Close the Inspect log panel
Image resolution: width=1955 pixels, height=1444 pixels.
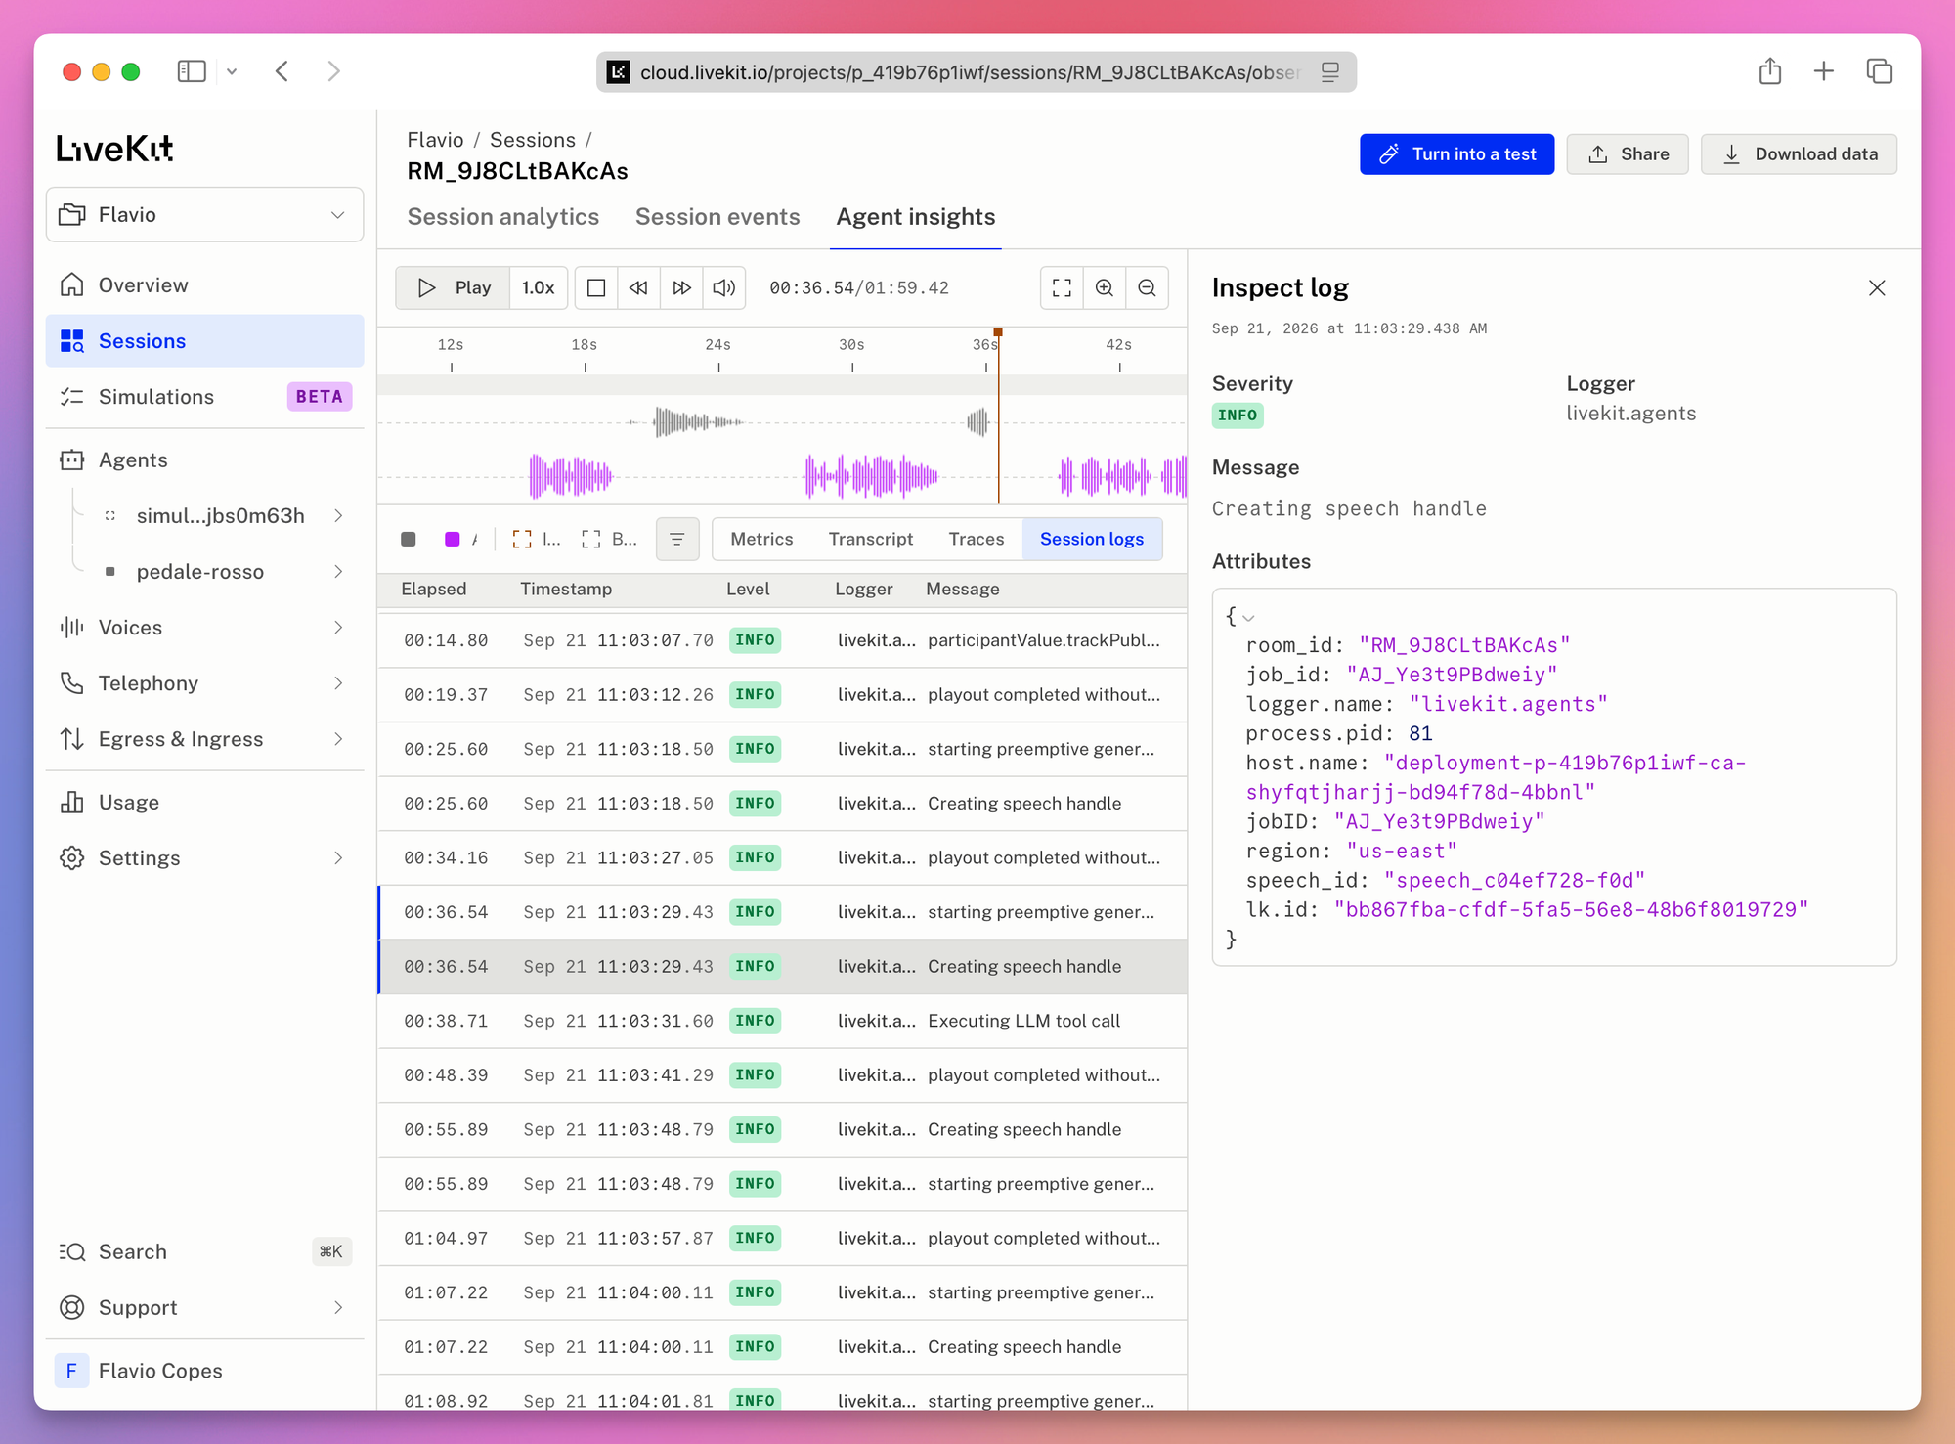click(1877, 287)
